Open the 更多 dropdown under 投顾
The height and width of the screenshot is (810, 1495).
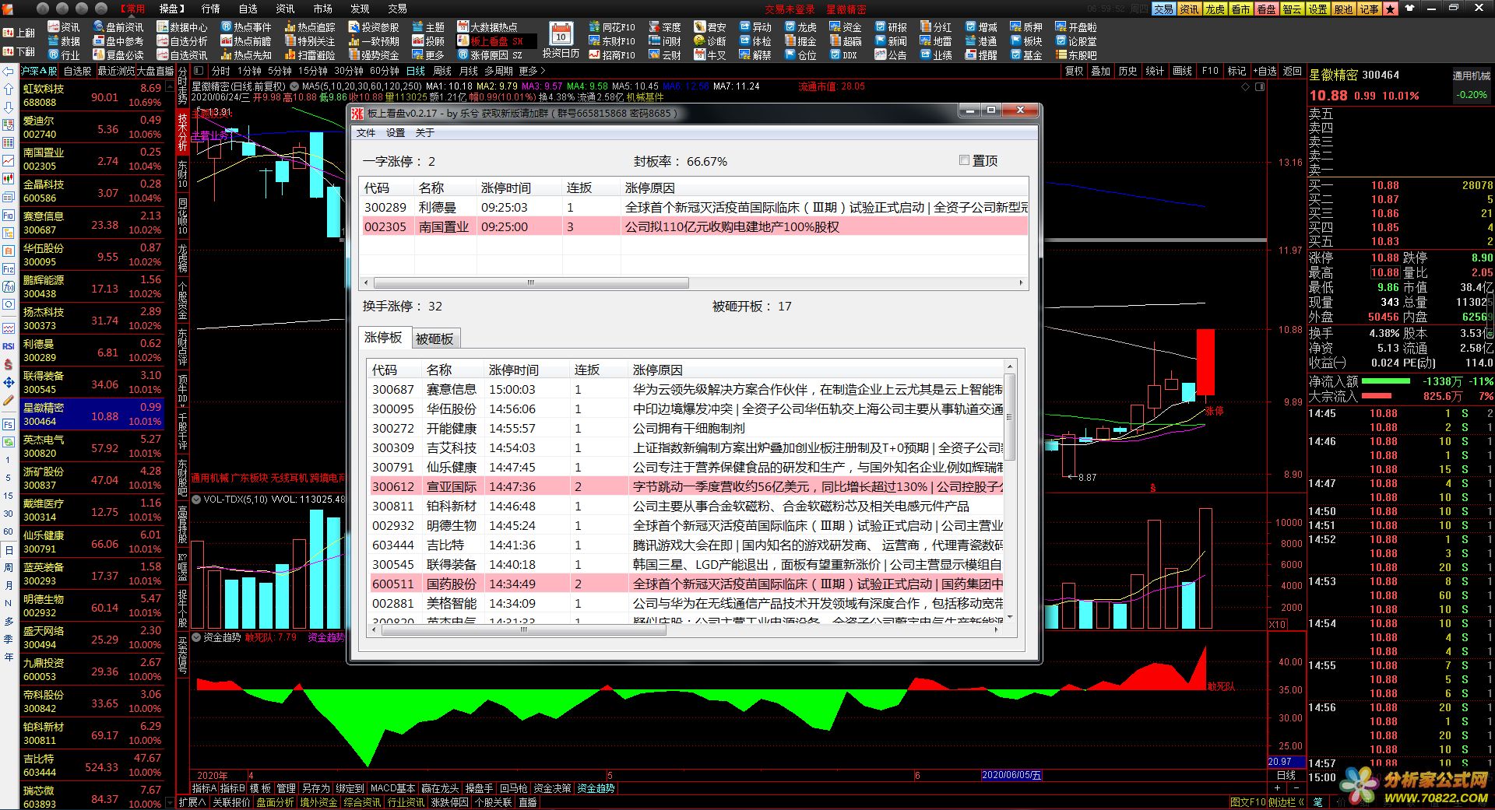(x=428, y=55)
